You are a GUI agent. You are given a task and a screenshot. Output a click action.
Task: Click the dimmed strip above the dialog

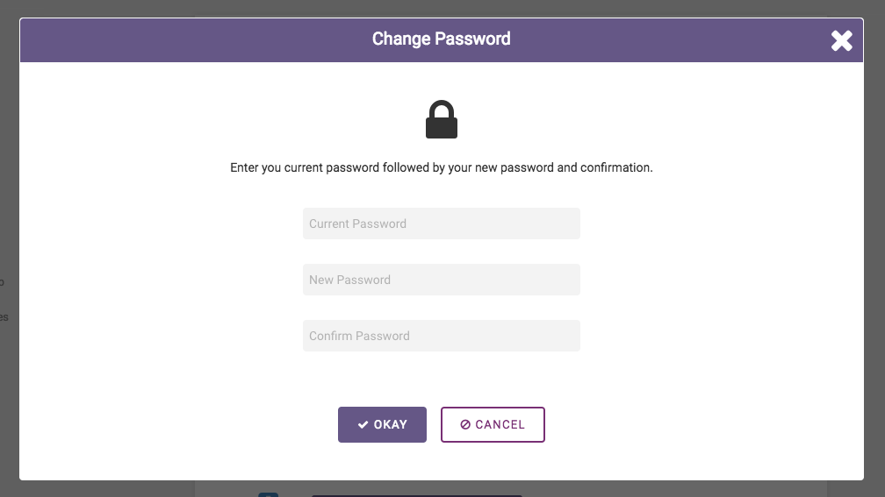pos(442,8)
